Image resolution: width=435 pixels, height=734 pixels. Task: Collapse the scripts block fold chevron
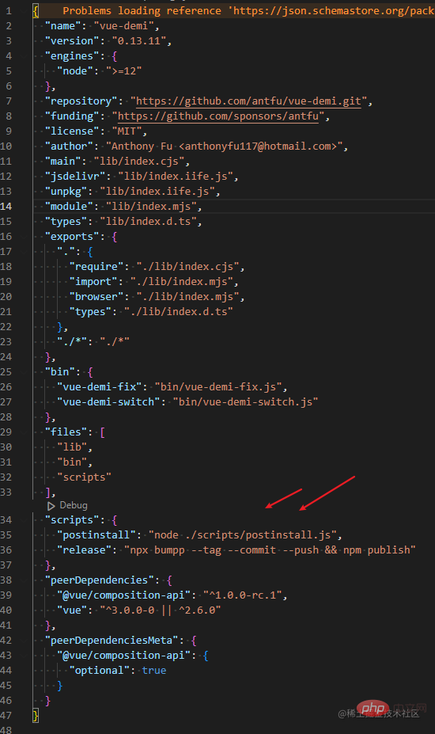(24, 520)
